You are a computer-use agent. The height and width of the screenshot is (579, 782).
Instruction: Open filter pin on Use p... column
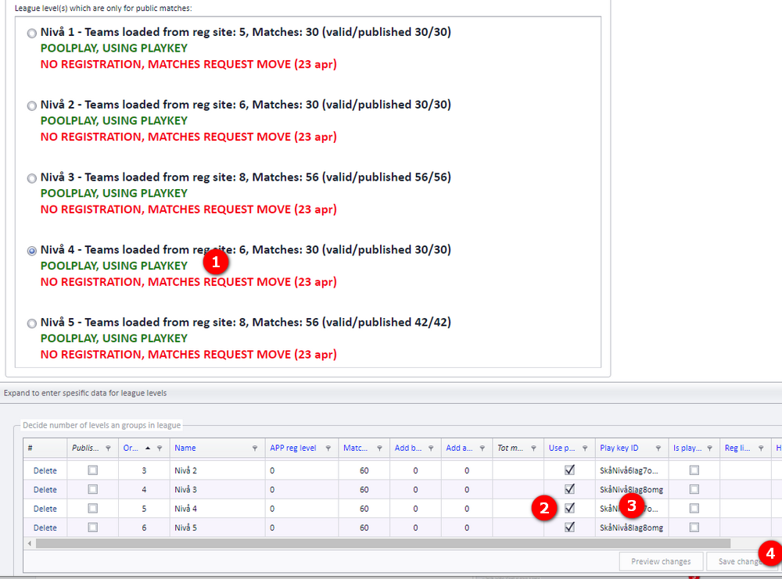585,449
